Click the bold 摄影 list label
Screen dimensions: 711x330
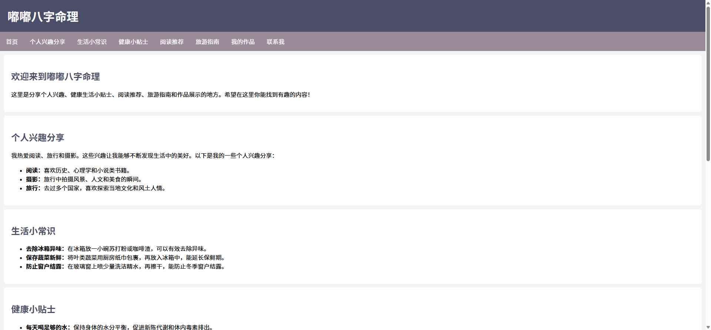pos(32,179)
